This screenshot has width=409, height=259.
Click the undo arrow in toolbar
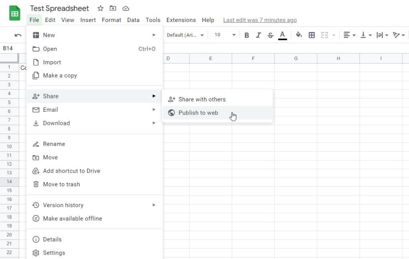coord(18,35)
